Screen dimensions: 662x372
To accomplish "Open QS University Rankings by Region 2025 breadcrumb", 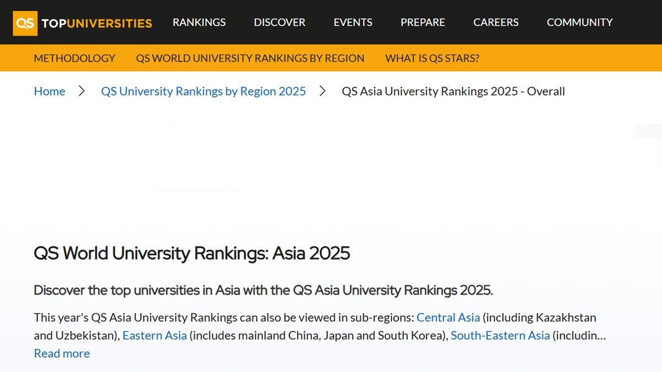I will click(203, 91).
